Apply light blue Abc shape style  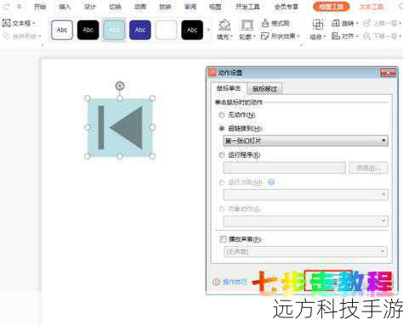pos(114,30)
